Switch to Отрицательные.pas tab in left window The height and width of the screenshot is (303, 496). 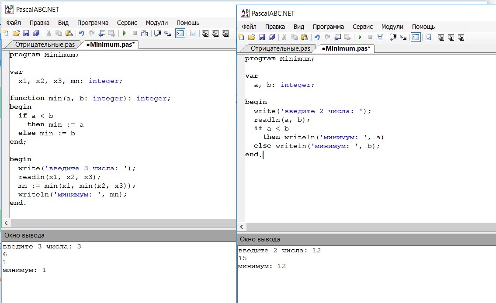coord(45,45)
